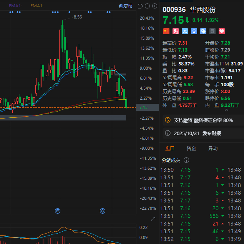
Task: Click the 最高价 7.31 value
Action: coord(183,43)
